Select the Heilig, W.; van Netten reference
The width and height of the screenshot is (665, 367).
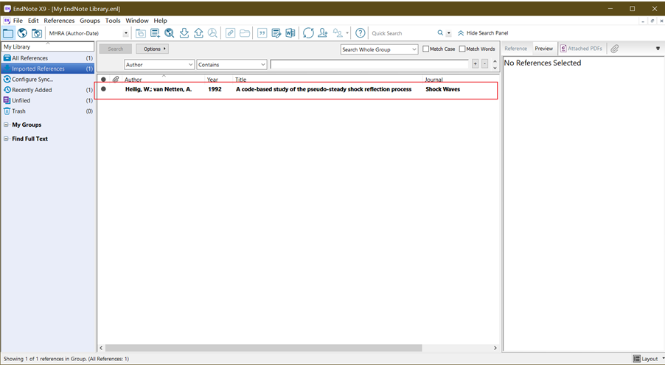(296, 89)
